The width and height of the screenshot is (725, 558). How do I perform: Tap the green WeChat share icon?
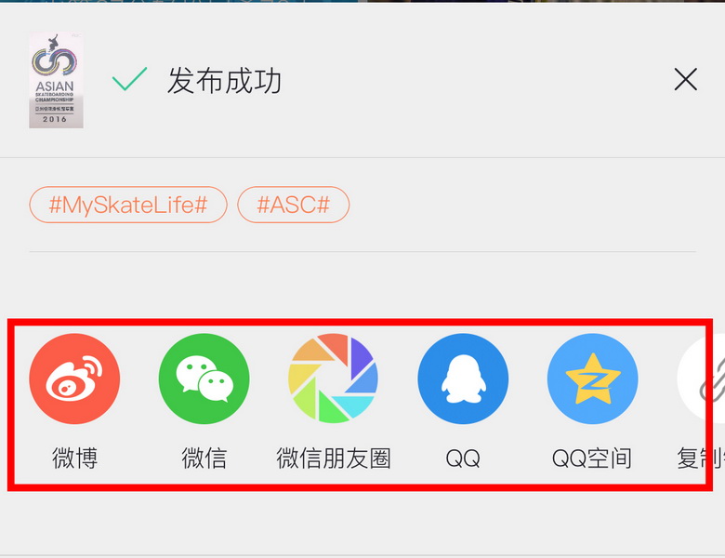pos(204,379)
